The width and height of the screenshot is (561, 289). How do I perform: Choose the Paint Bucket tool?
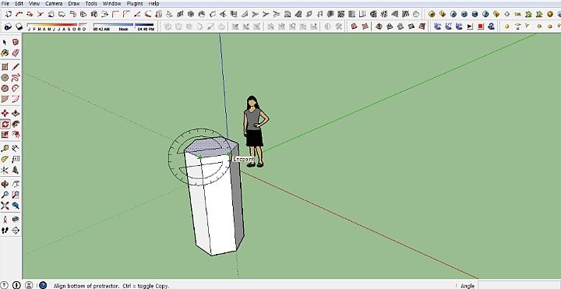[x=5, y=53]
